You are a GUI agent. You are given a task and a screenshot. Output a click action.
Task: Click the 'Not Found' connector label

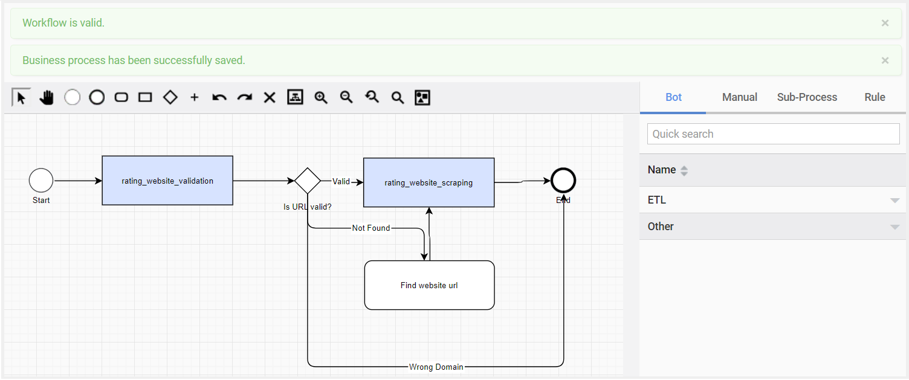click(x=371, y=228)
